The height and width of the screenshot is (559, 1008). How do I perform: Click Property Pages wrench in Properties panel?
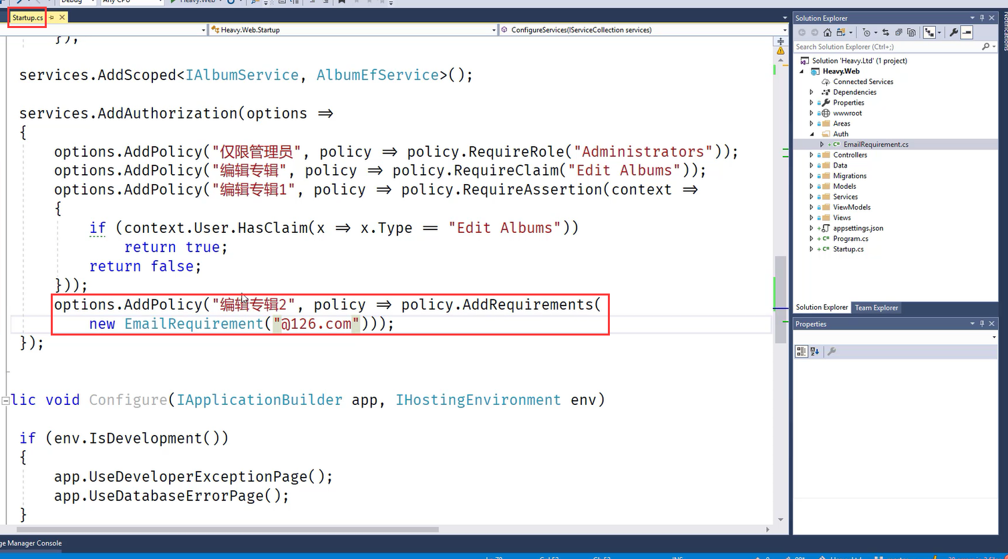click(x=832, y=352)
